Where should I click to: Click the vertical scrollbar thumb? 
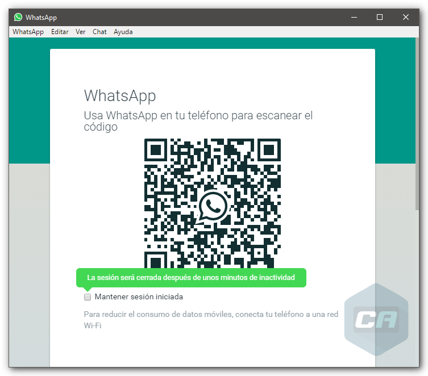pos(417,124)
